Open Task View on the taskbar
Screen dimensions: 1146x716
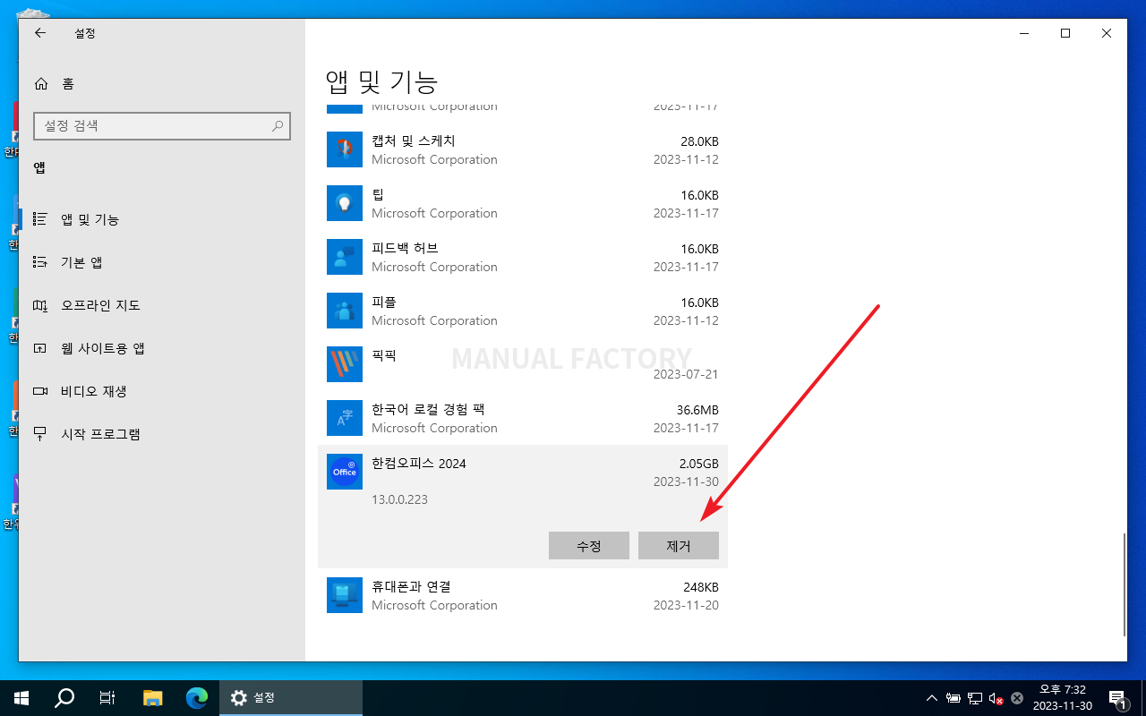tap(107, 698)
